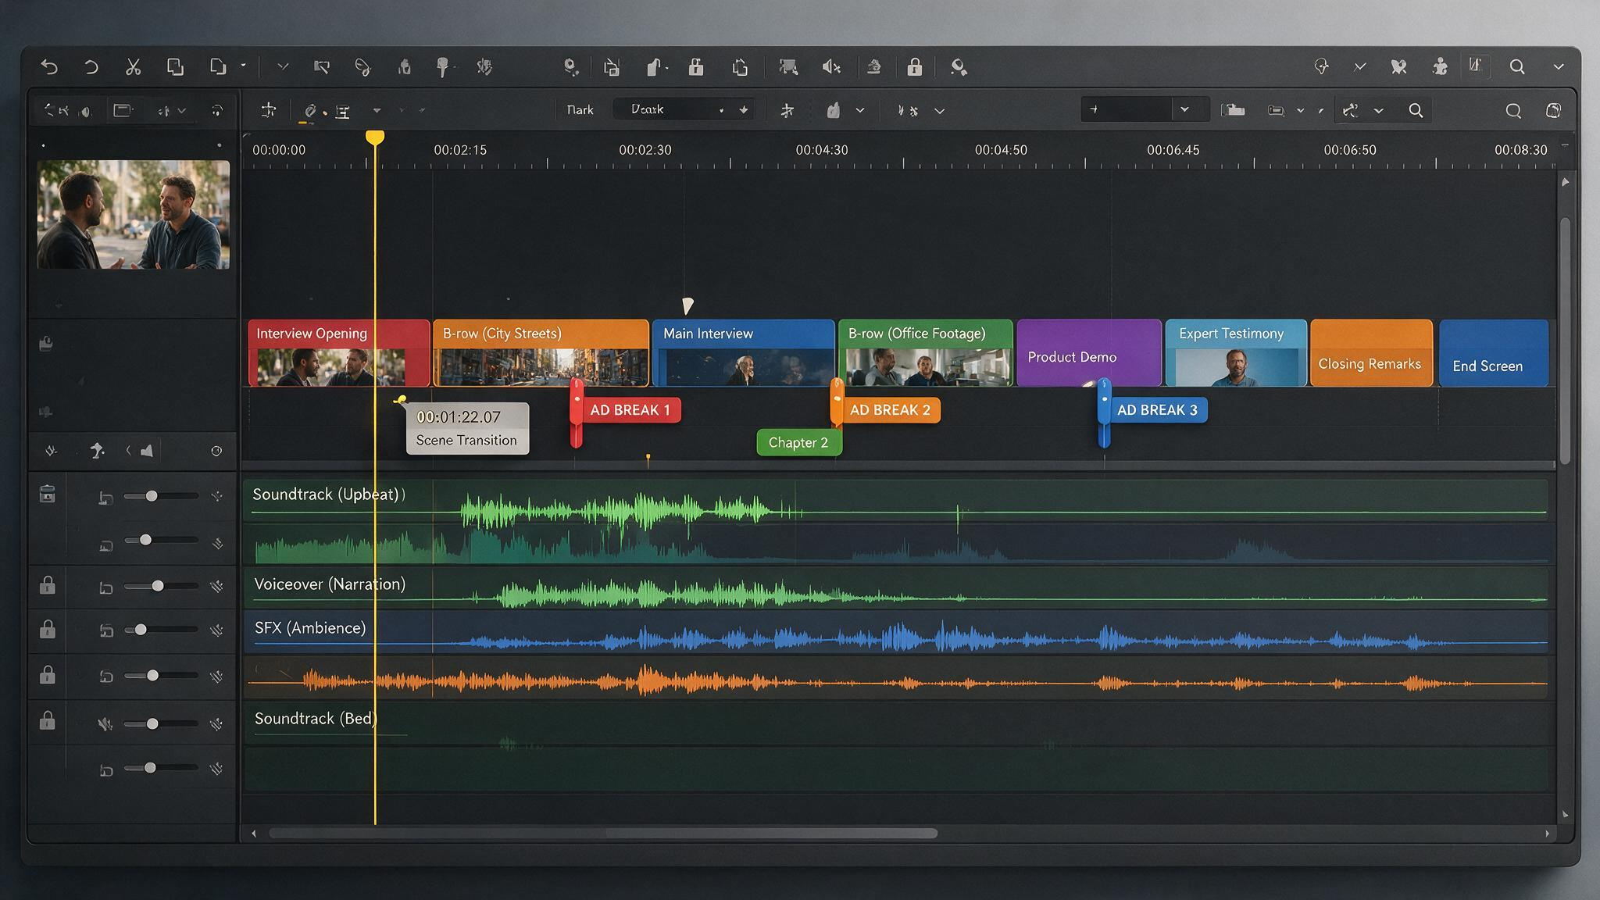Open the dark input field dropdown arrow
Image resolution: width=1600 pixels, height=900 pixels.
1184,109
